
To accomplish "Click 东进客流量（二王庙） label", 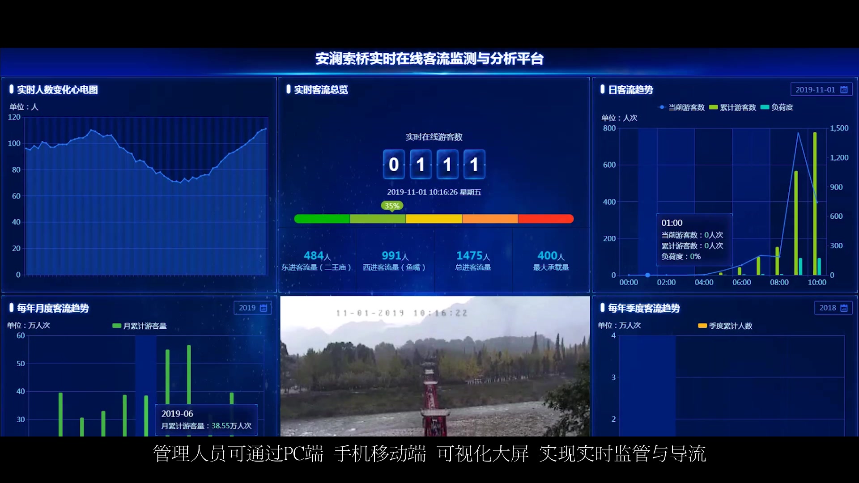I will (316, 267).
